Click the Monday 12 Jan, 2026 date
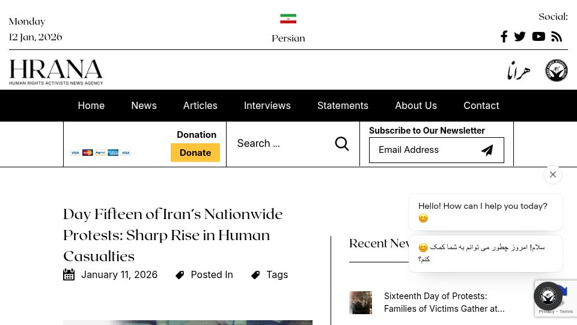Screen dimensions: 577x325 click(35, 29)
